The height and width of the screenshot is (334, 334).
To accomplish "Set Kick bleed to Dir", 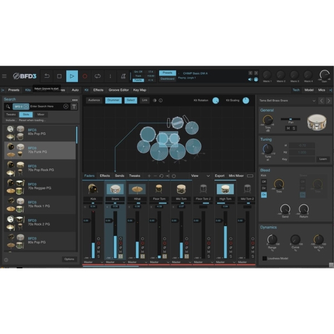I will click(264, 188).
